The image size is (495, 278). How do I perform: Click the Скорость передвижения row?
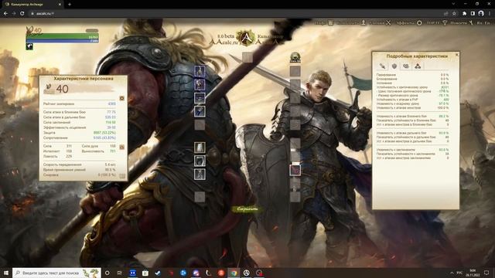click(x=79, y=164)
